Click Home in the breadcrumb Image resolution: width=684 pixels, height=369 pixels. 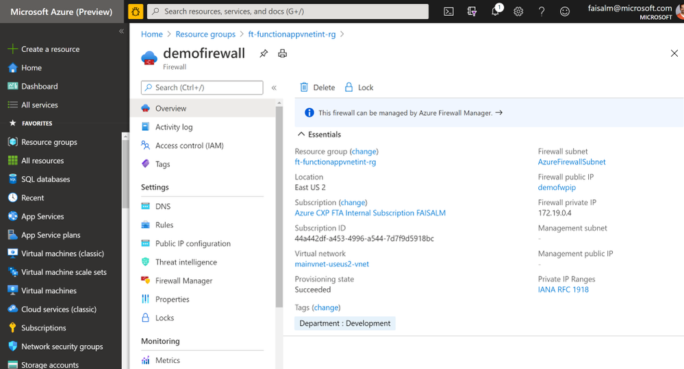[x=152, y=34]
